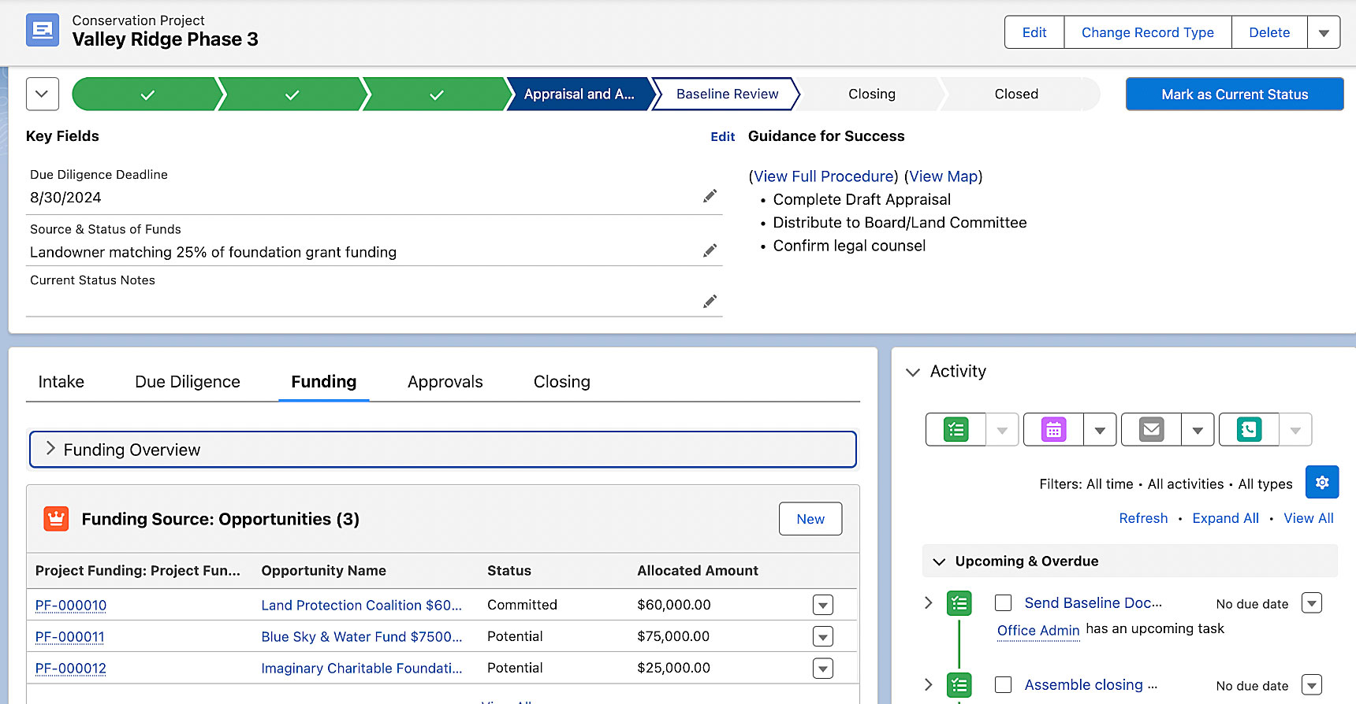Open more actions dropdown next to Delete
This screenshot has width=1356, height=704.
click(x=1324, y=33)
